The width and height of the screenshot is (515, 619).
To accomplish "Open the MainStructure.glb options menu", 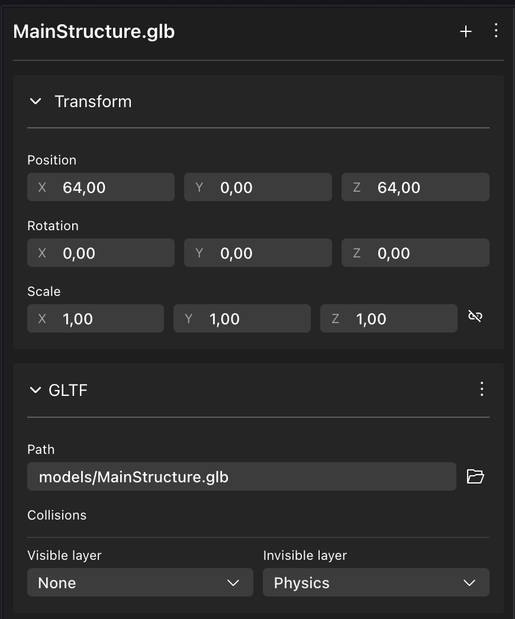I will (496, 31).
